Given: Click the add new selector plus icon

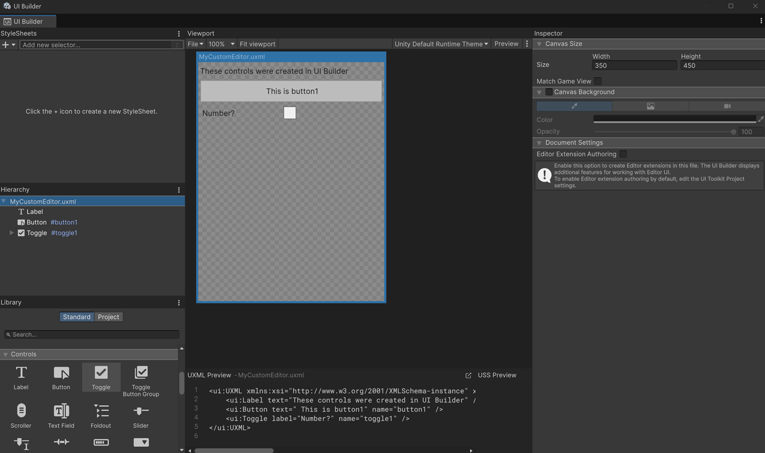Looking at the screenshot, I should tap(5, 44).
